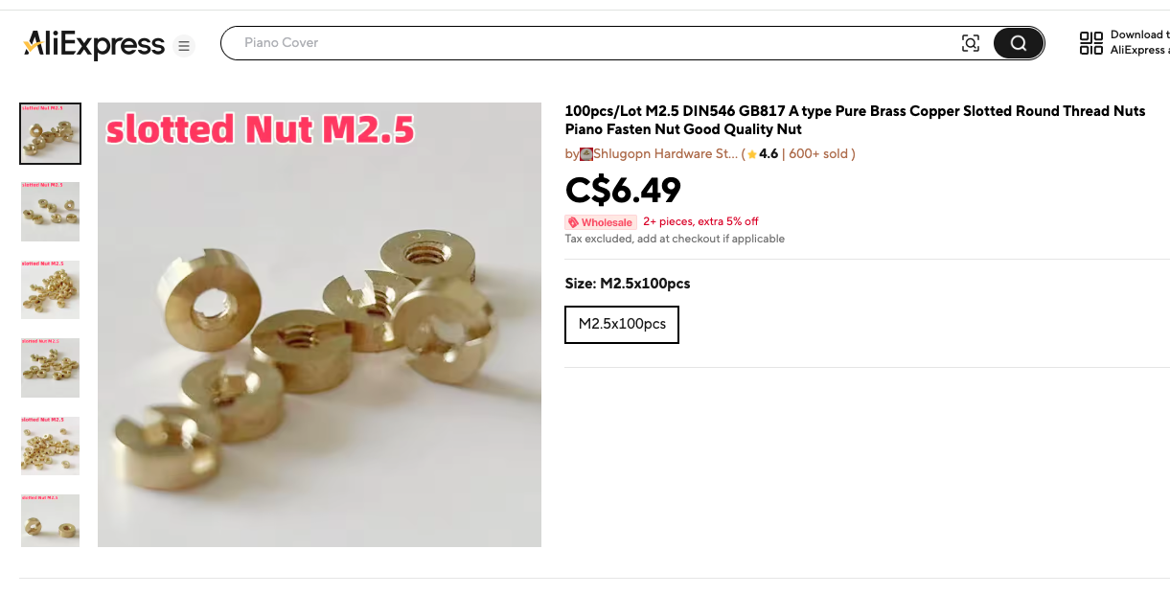Select the second product thumbnail
This screenshot has width=1170, height=595.
pos(51,212)
